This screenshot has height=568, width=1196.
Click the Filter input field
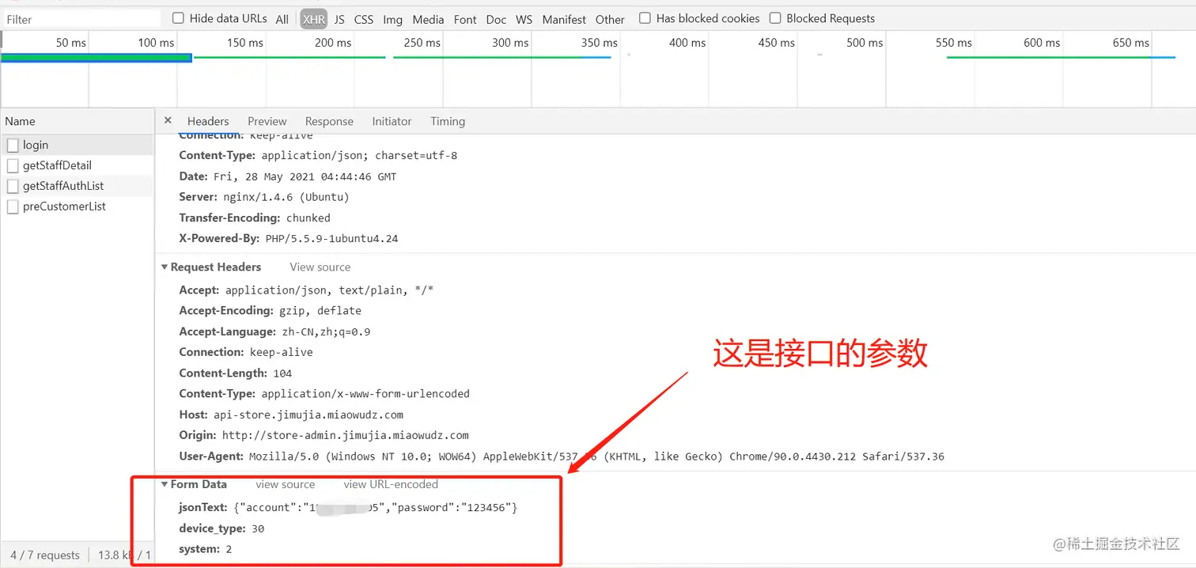(x=81, y=19)
